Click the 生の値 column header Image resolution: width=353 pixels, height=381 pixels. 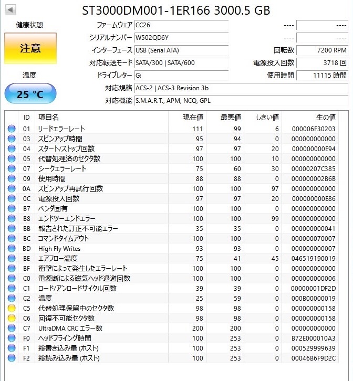pos(310,118)
